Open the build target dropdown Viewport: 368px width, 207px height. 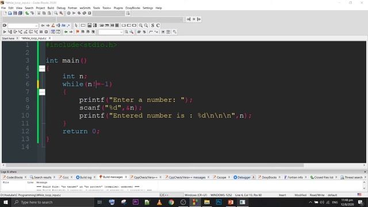point(109,13)
